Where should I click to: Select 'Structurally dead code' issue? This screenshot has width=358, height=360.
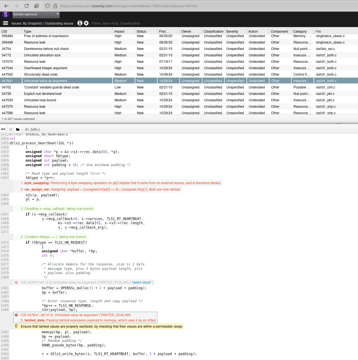coord(179,75)
